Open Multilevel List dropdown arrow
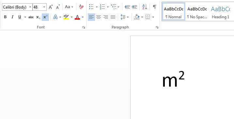 [118, 7]
